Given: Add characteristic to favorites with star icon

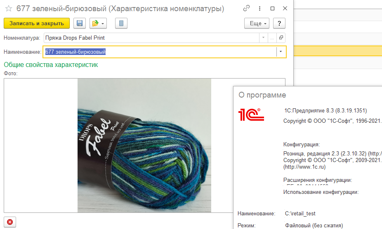Looking at the screenshot, I should click(x=9, y=9).
